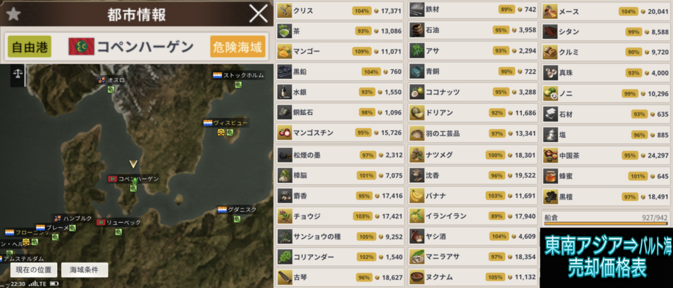The height and width of the screenshot is (288, 673).
Task: Open the 海域条件 button
Action: [85, 270]
